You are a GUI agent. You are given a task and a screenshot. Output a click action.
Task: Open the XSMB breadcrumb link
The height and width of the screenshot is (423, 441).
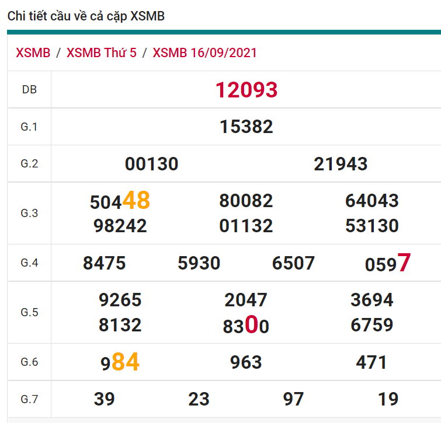33,53
